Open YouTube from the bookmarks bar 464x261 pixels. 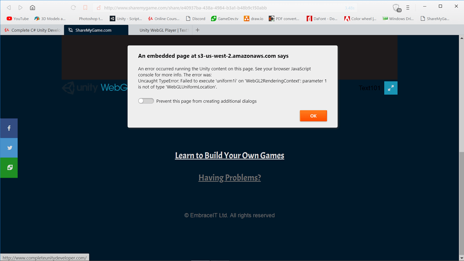[x=17, y=19]
